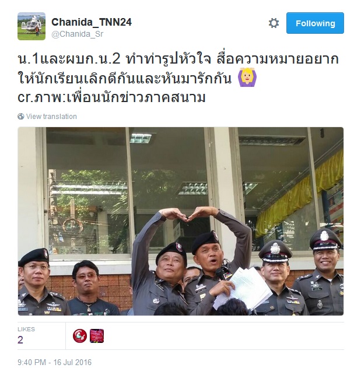Open the pink square liker avatar
The image size is (361, 368).
(97, 336)
